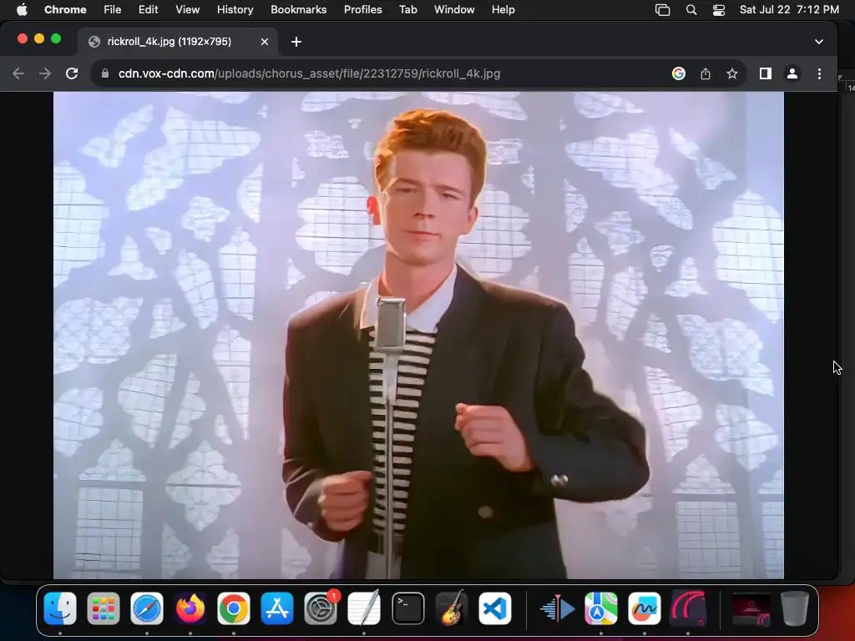Open the History menu
The image size is (855, 641).
[235, 10]
